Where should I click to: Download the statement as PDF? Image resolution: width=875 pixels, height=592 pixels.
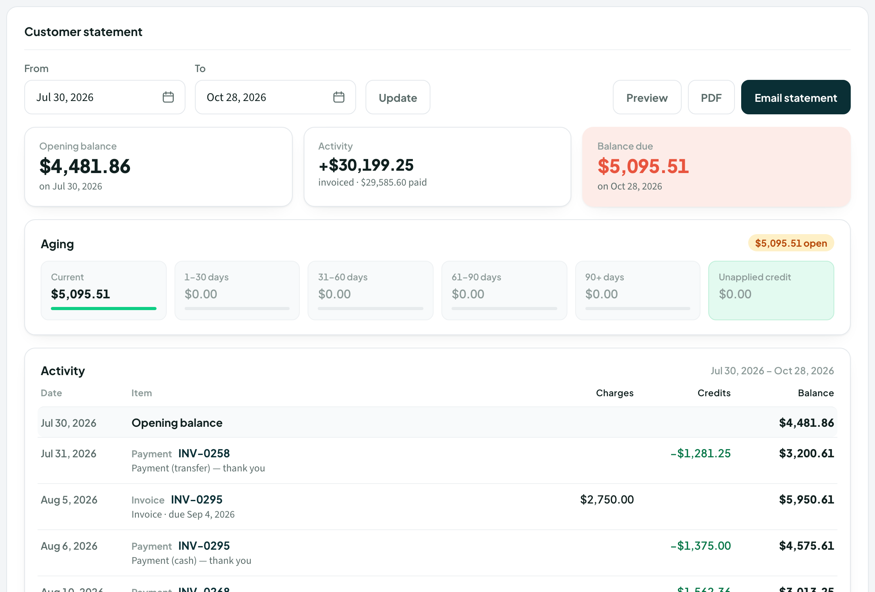[711, 97]
